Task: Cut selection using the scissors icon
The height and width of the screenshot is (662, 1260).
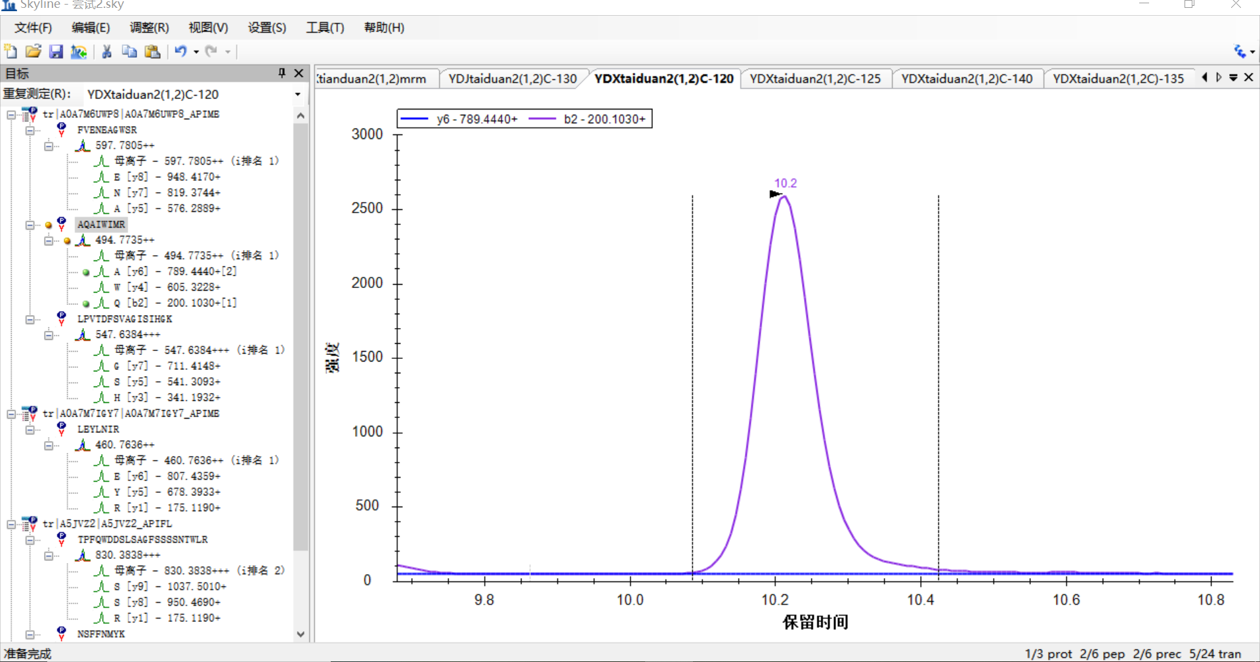Action: pos(107,51)
